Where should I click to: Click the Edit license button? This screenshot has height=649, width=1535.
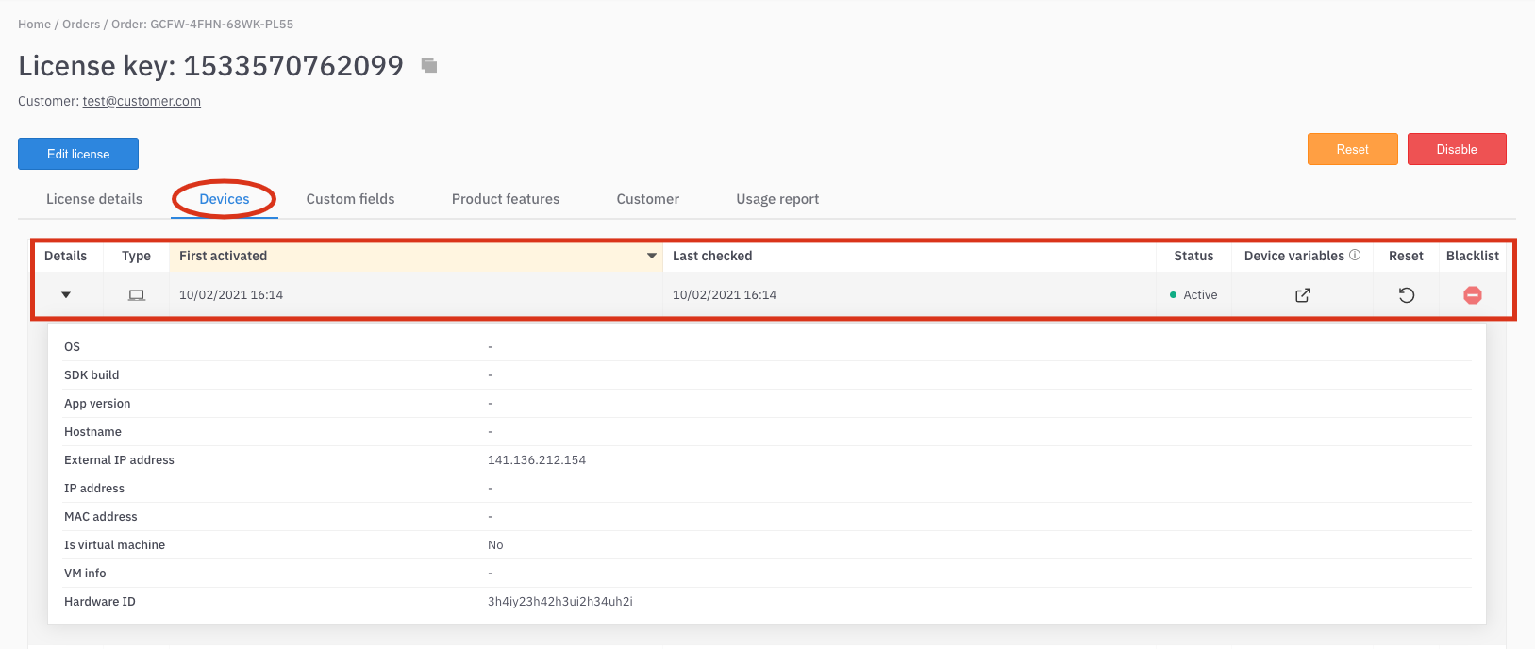(78, 154)
